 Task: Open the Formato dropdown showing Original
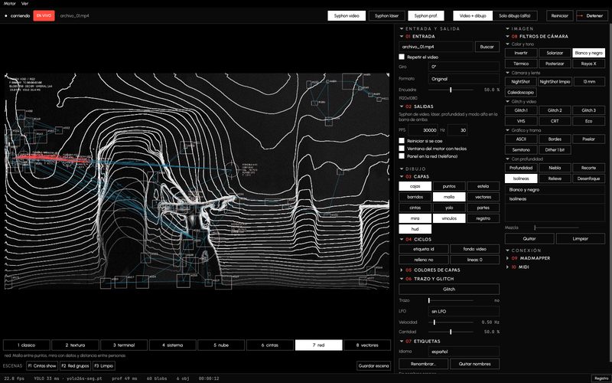click(464, 79)
